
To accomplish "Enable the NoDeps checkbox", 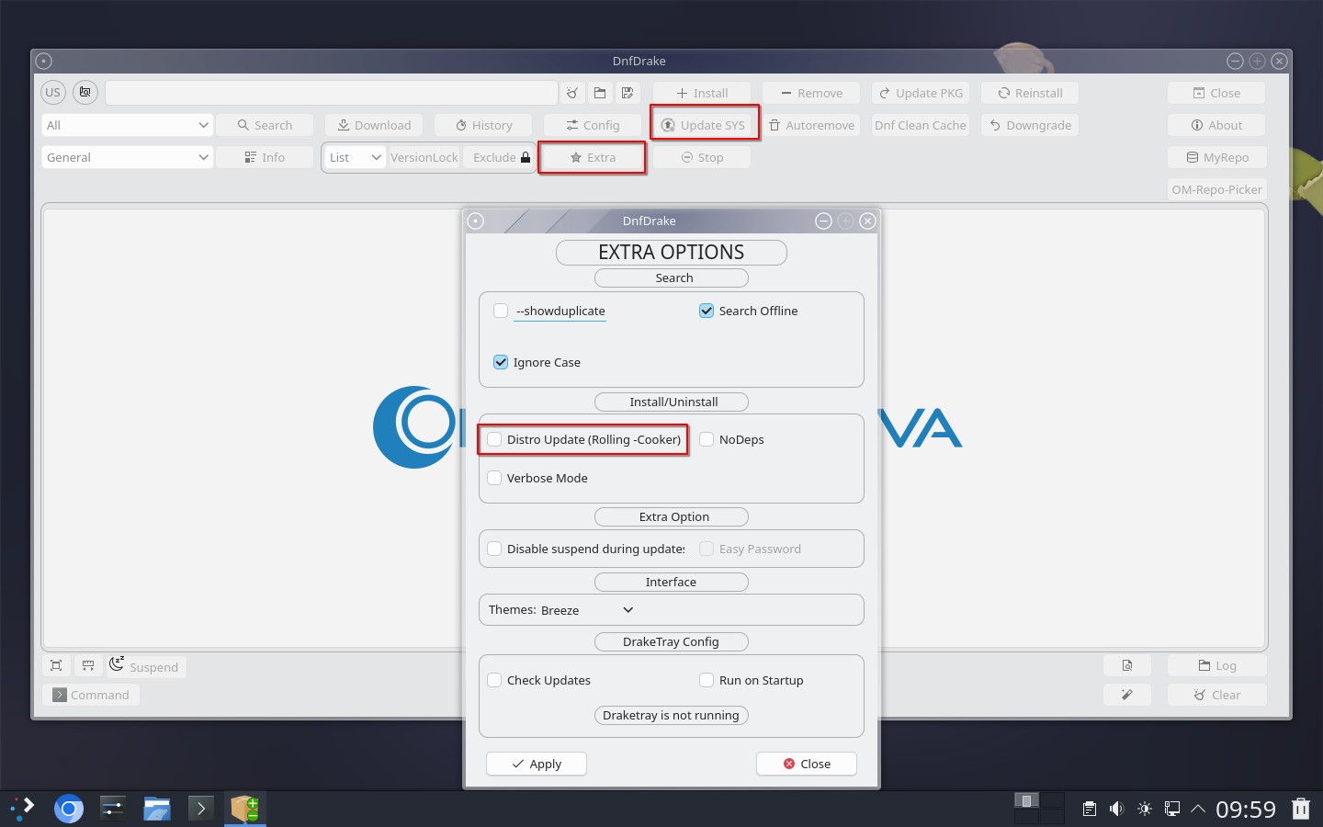I will (707, 439).
